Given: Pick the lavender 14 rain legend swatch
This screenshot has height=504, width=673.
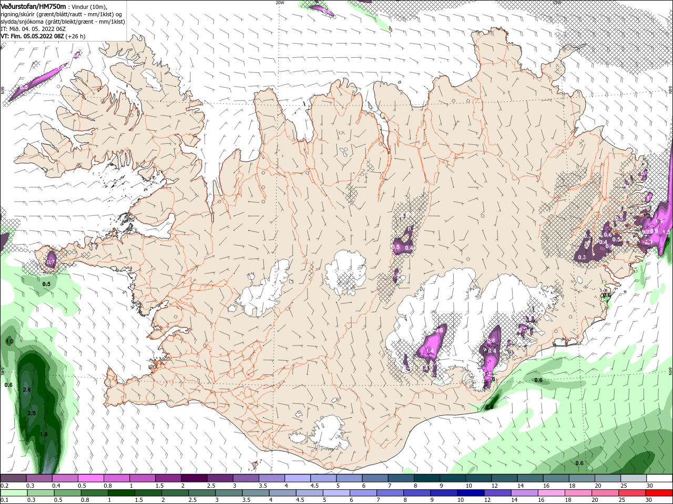Looking at the screenshot, I should [x=524, y=493].
